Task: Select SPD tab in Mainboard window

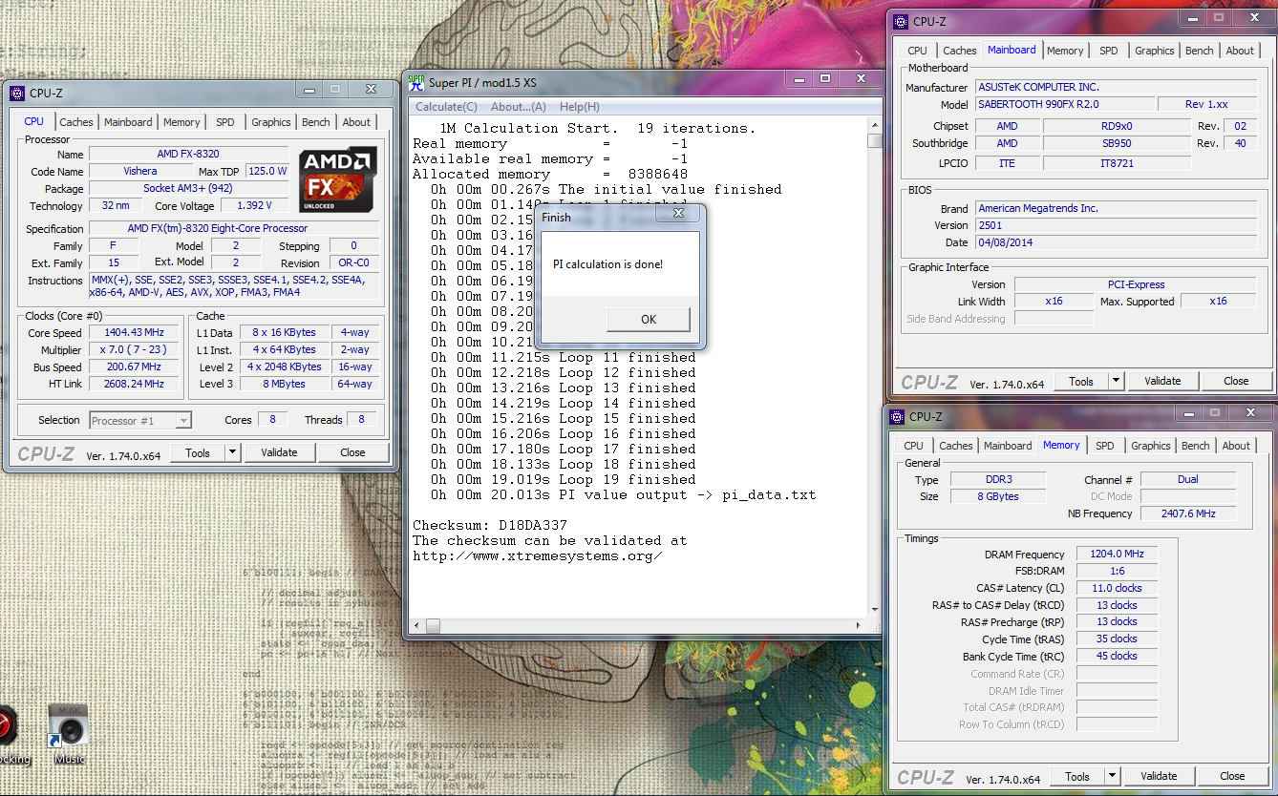Action: click(x=1108, y=51)
